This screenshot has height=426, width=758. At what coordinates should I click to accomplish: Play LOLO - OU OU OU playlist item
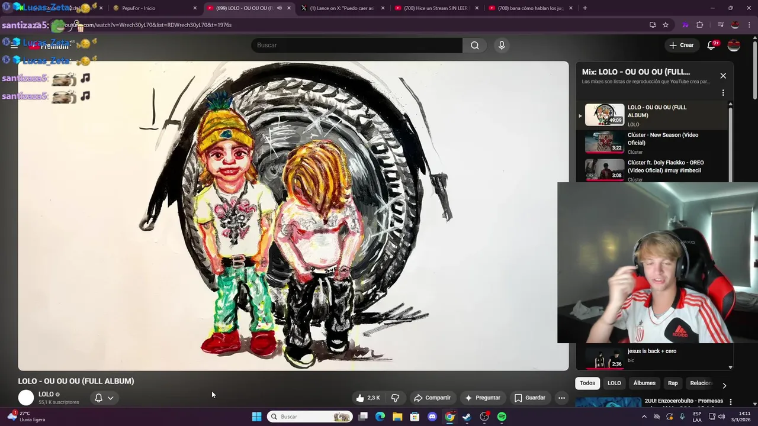click(651, 115)
